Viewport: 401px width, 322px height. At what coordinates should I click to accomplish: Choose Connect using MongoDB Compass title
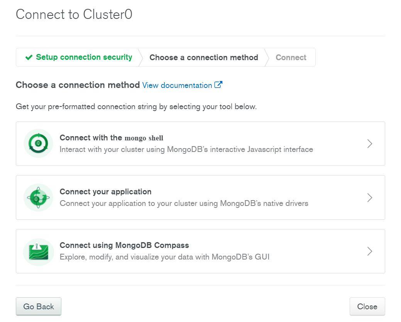[124, 245]
